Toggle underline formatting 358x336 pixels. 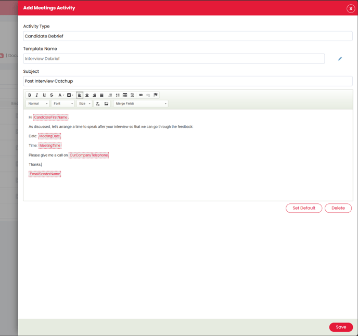(44, 95)
